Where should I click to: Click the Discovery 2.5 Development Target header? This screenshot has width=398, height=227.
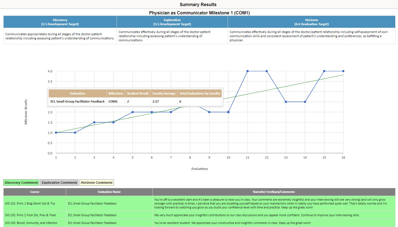click(x=60, y=22)
